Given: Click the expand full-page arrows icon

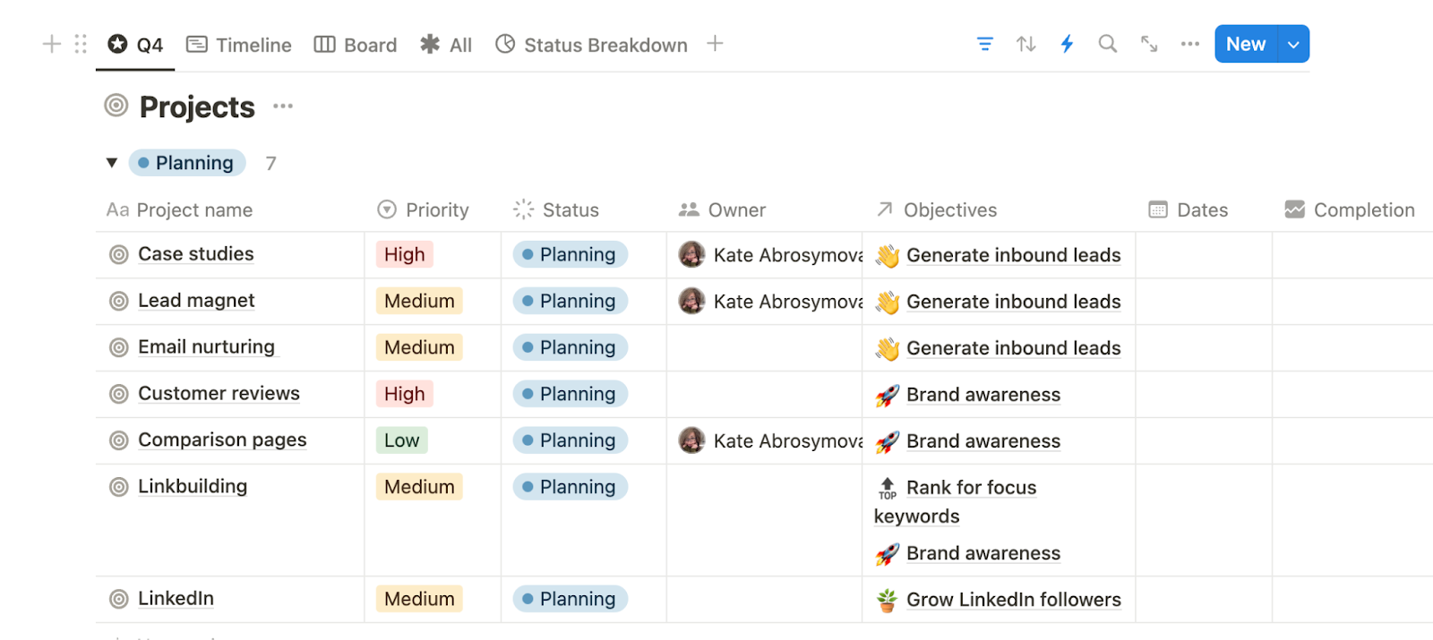Looking at the screenshot, I should click(1149, 44).
